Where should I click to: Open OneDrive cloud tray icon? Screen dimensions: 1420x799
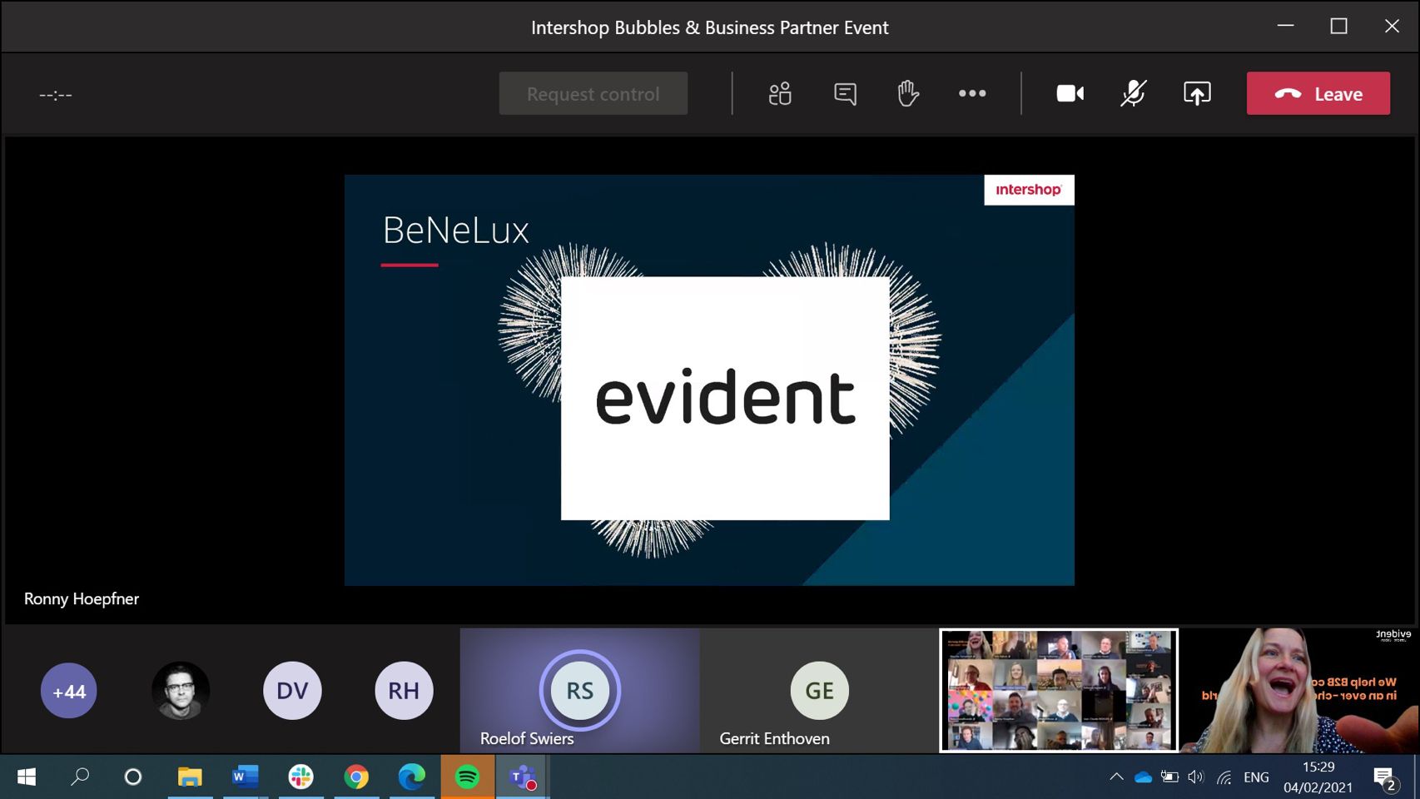pos(1143,777)
